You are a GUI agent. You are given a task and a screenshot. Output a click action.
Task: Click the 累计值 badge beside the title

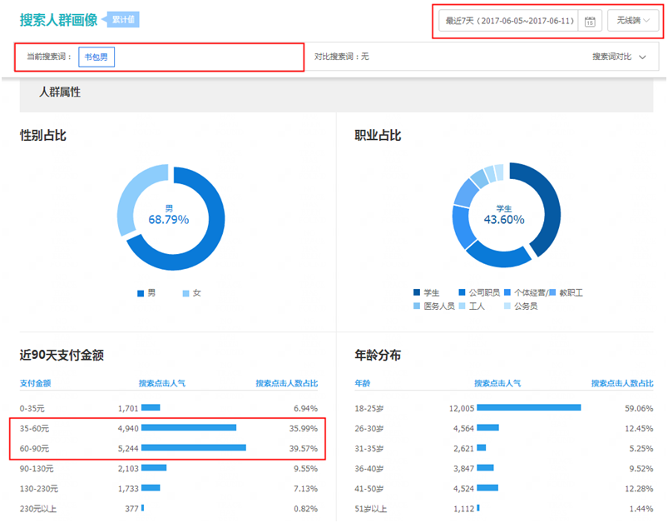point(123,19)
